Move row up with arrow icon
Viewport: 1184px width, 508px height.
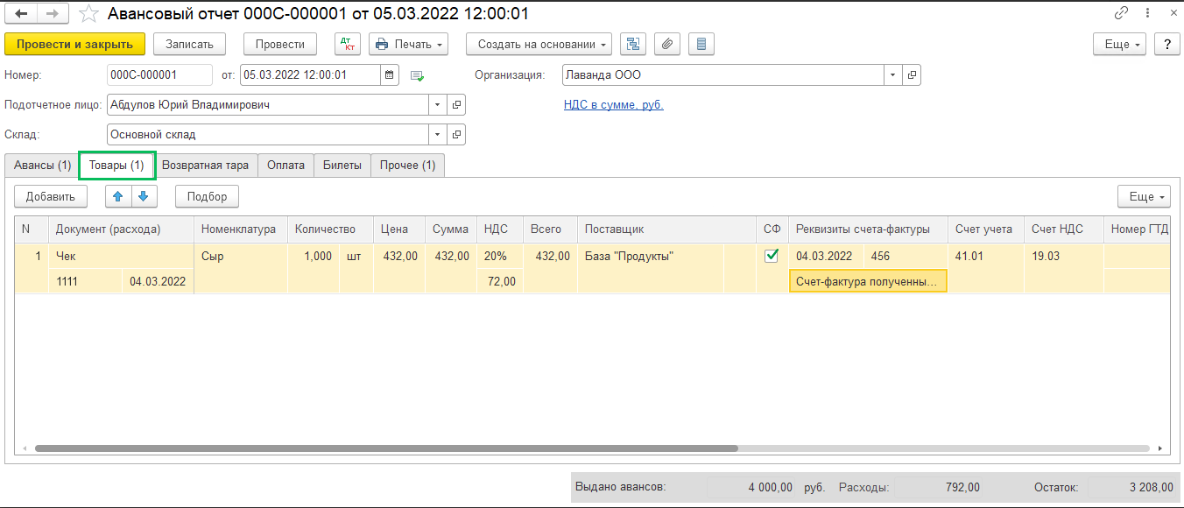coord(118,196)
